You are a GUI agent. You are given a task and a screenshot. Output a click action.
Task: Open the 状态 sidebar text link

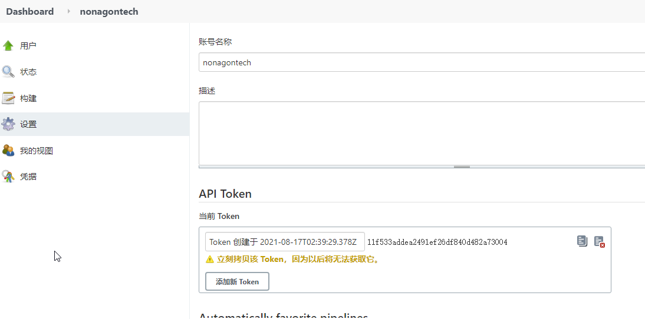28,72
